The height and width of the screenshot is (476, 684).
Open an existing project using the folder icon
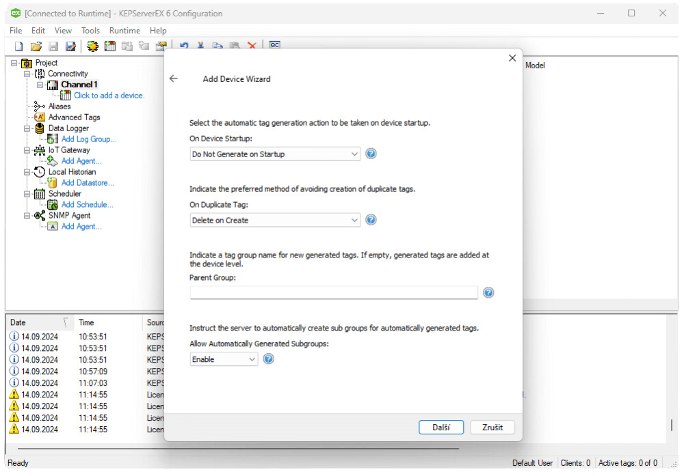coord(36,46)
